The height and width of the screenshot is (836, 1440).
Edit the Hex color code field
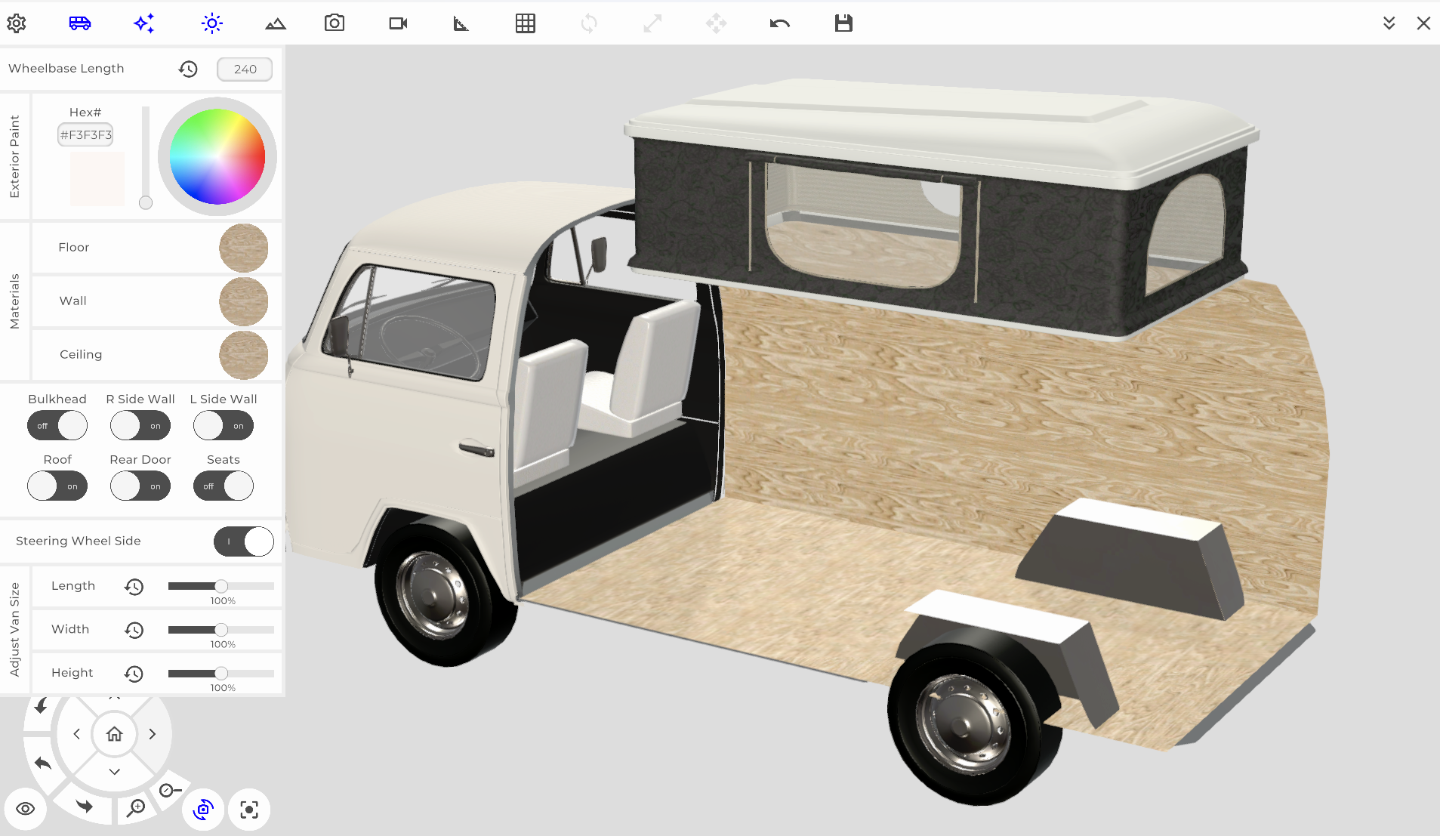click(x=85, y=134)
